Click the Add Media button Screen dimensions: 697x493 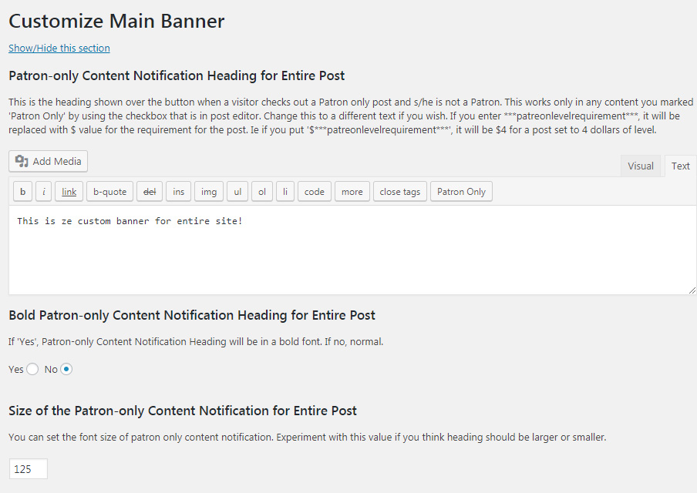pos(48,161)
